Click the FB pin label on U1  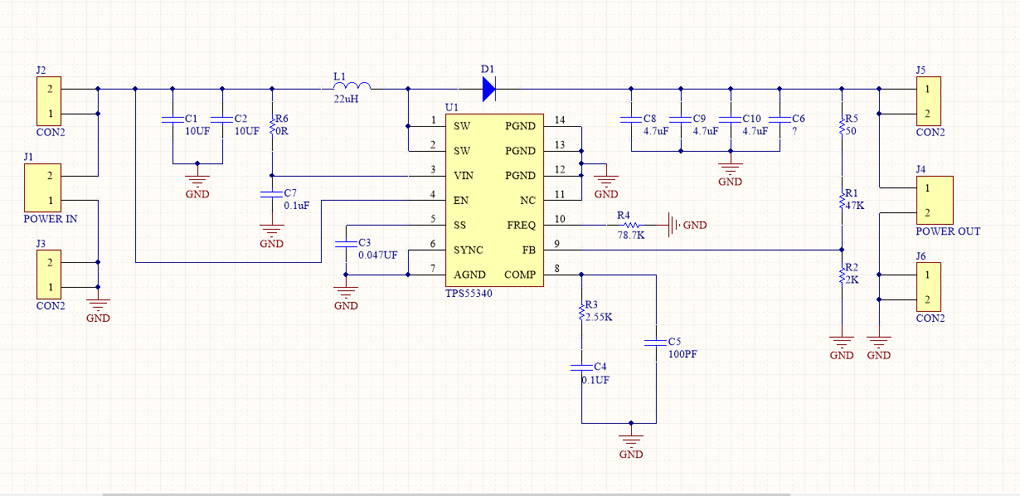pyautogui.click(x=529, y=250)
